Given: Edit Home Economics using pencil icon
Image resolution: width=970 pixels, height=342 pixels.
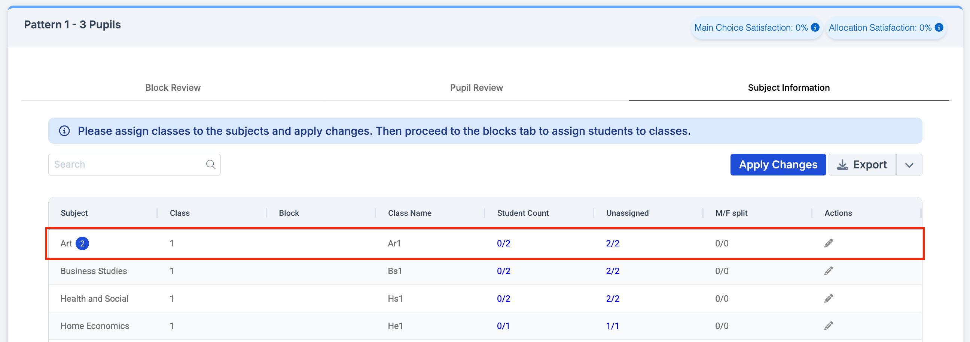Looking at the screenshot, I should pyautogui.click(x=829, y=326).
